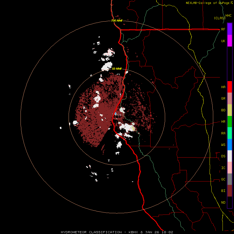Click the "ND" legend label

223,203
